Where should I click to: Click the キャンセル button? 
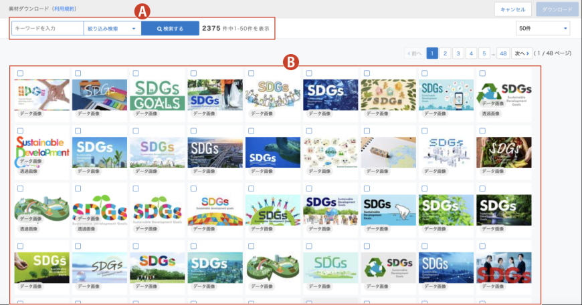point(513,9)
